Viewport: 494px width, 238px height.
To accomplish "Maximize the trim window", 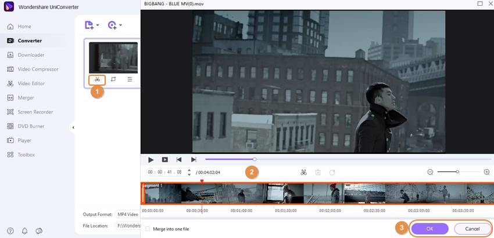I will [x=480, y=4].
